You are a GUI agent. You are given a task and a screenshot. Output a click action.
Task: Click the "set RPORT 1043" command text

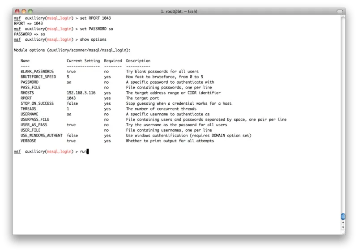[x=95, y=18]
